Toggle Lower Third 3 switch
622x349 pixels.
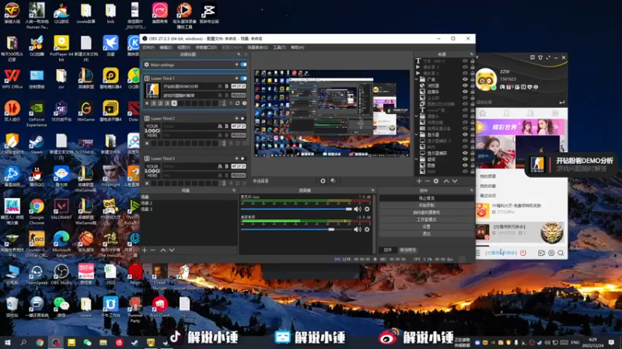coord(243,158)
